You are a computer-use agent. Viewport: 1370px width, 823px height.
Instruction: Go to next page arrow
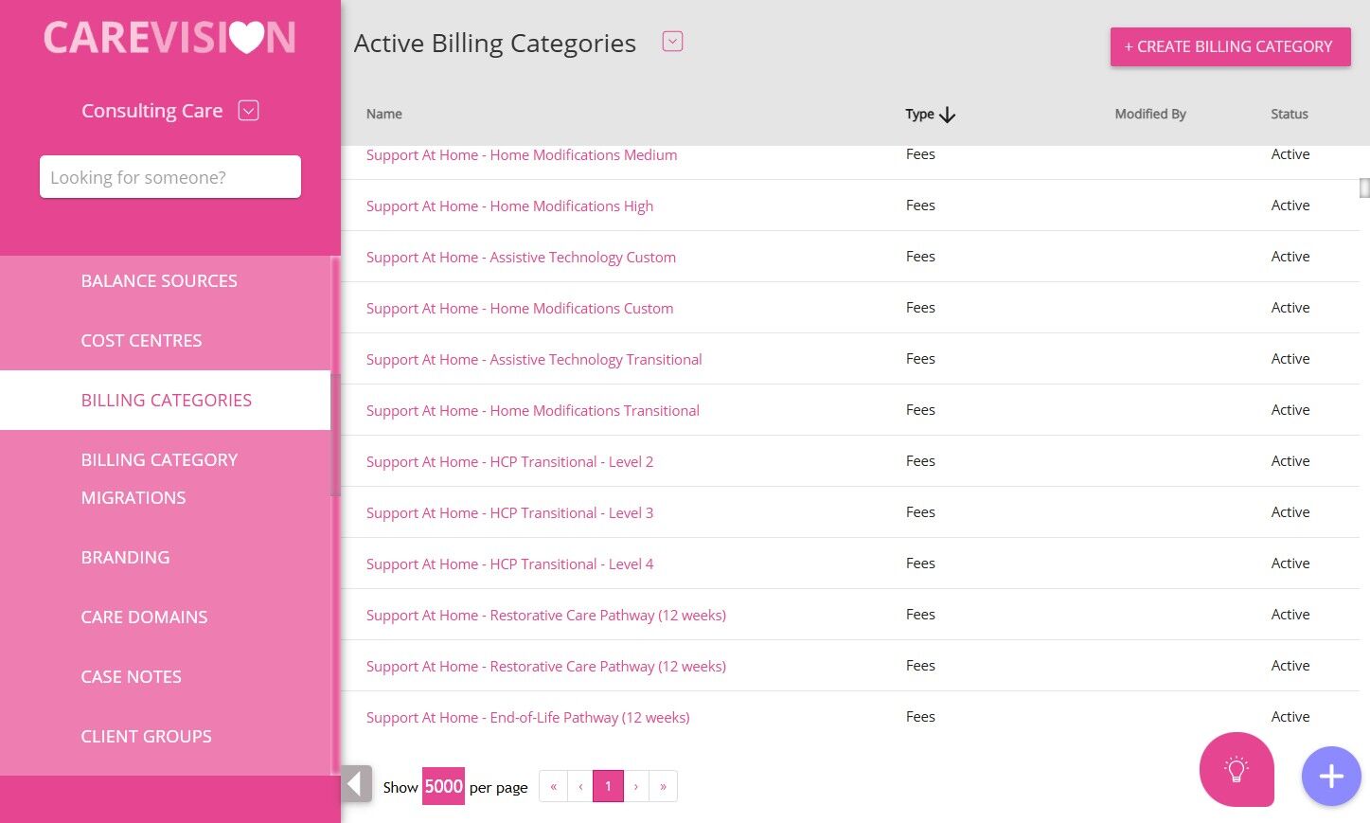point(636,786)
